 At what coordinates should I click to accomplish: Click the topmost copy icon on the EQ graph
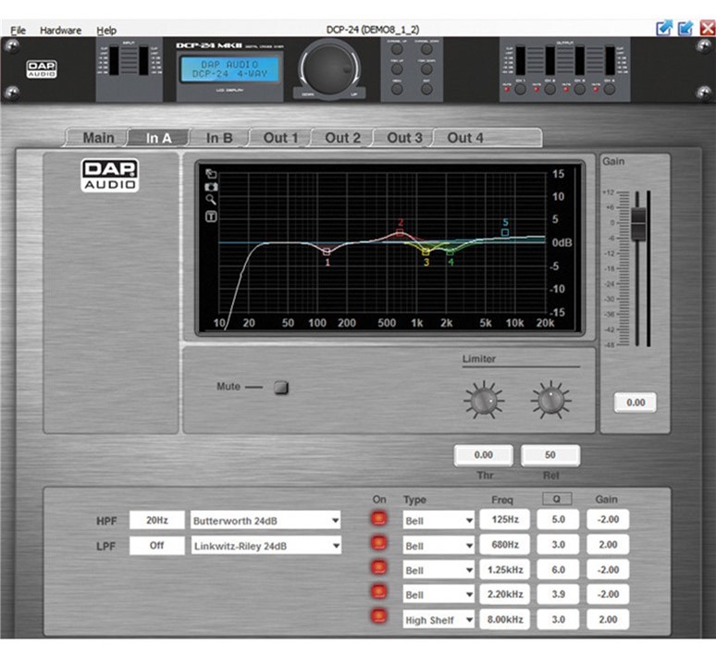(211, 173)
